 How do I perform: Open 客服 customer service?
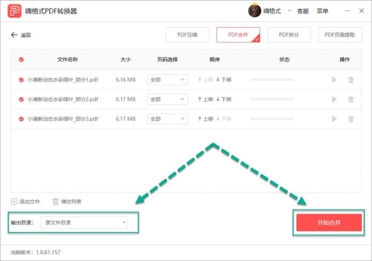click(303, 11)
